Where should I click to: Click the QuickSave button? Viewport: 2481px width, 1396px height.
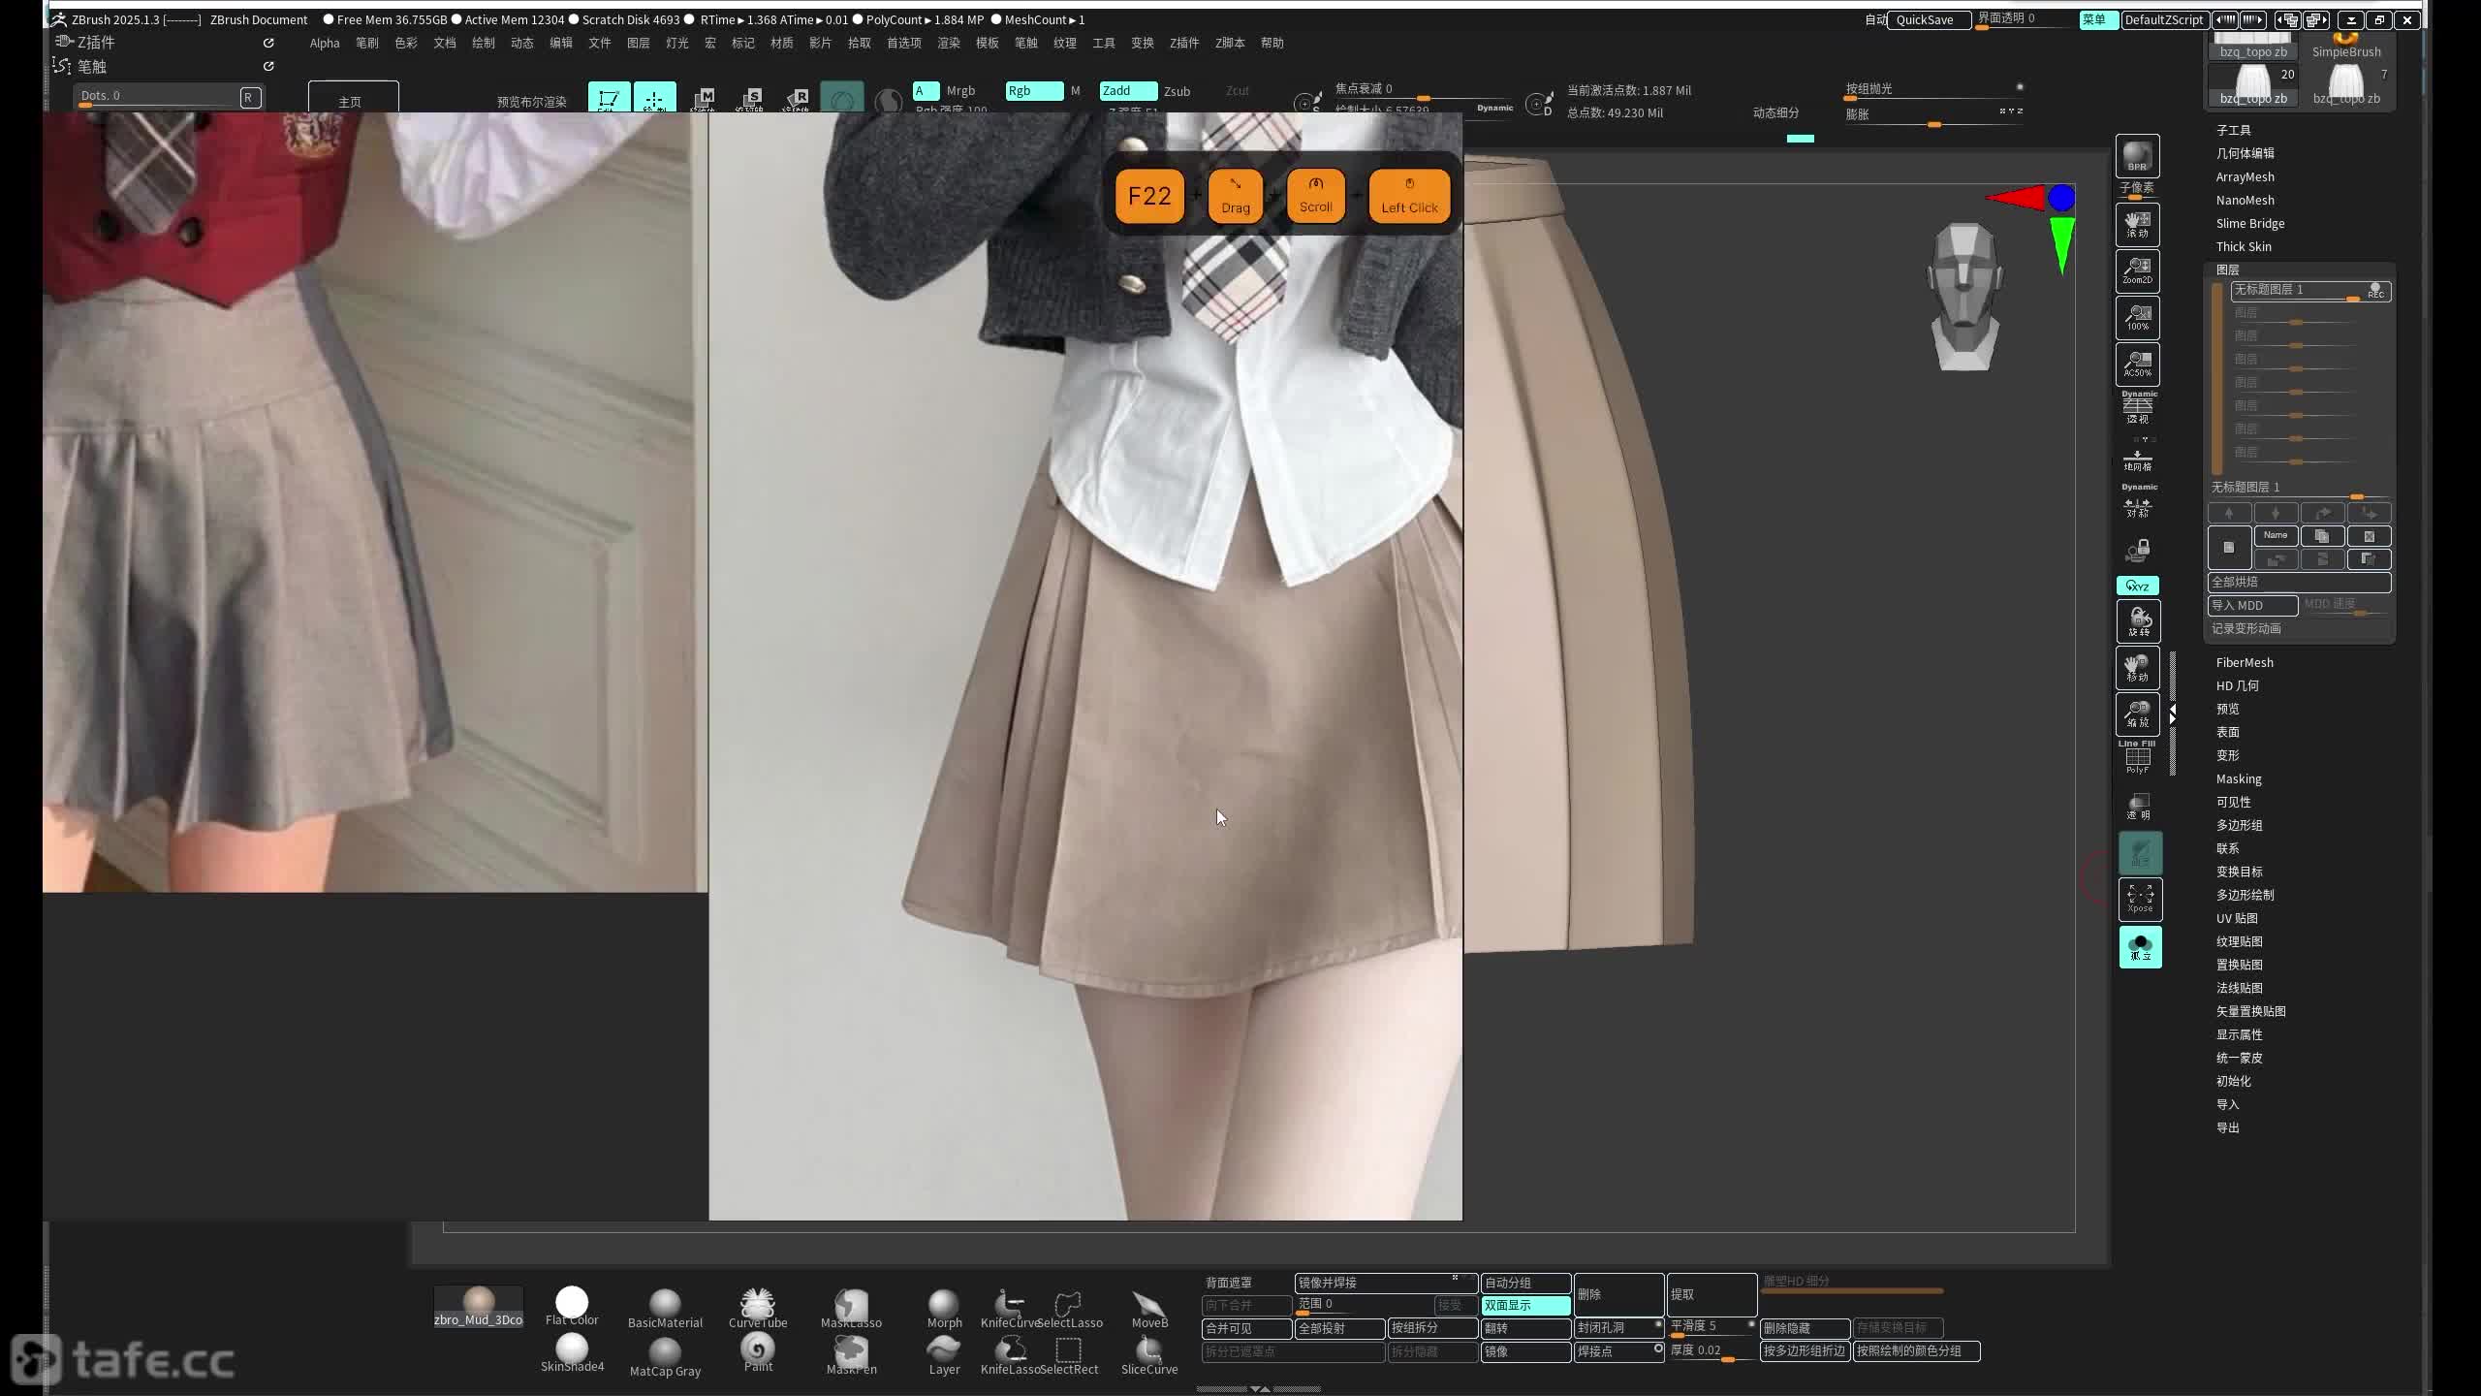point(1928,19)
